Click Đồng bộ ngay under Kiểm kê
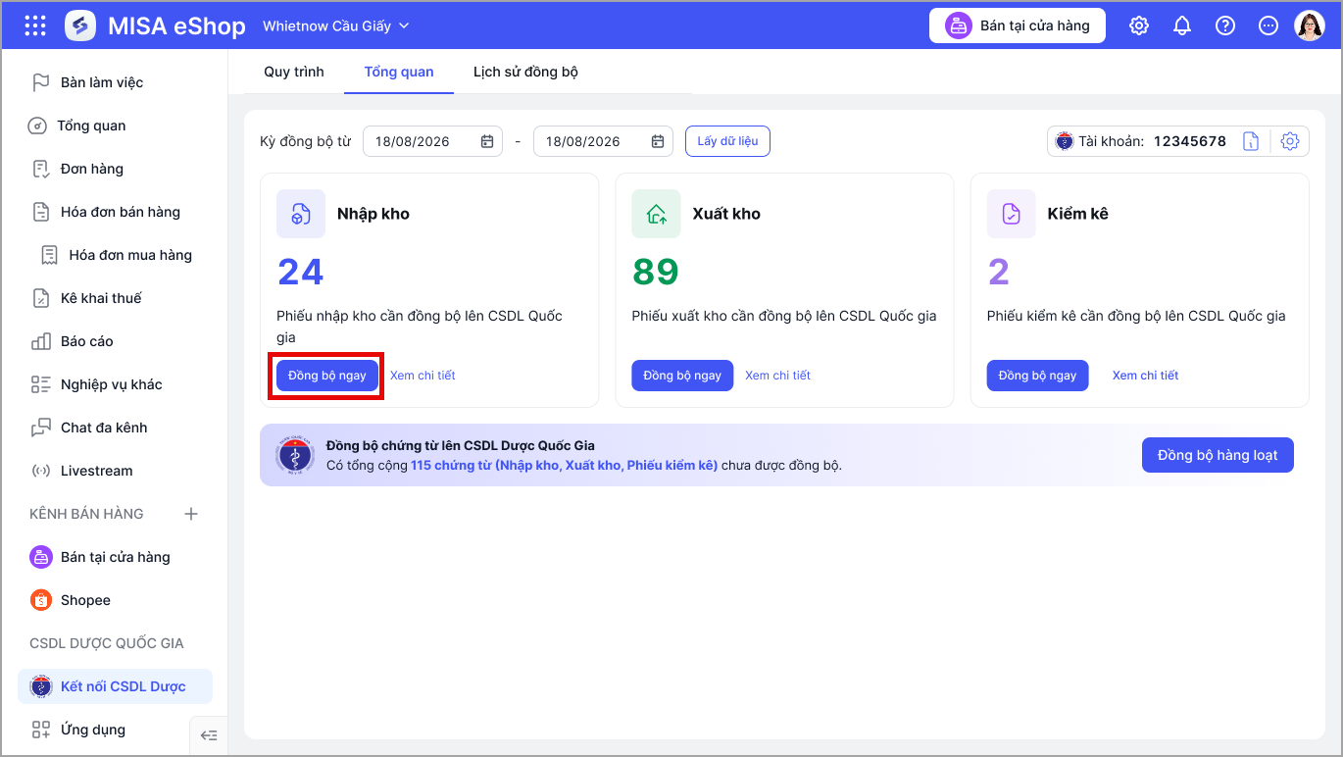This screenshot has width=1343, height=757. pos(1037,376)
